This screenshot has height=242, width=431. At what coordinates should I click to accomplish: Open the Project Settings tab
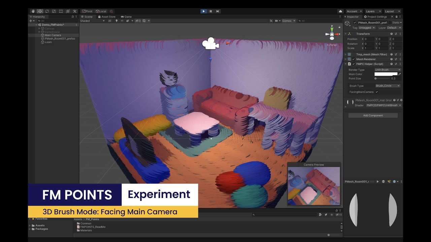(x=375, y=16)
